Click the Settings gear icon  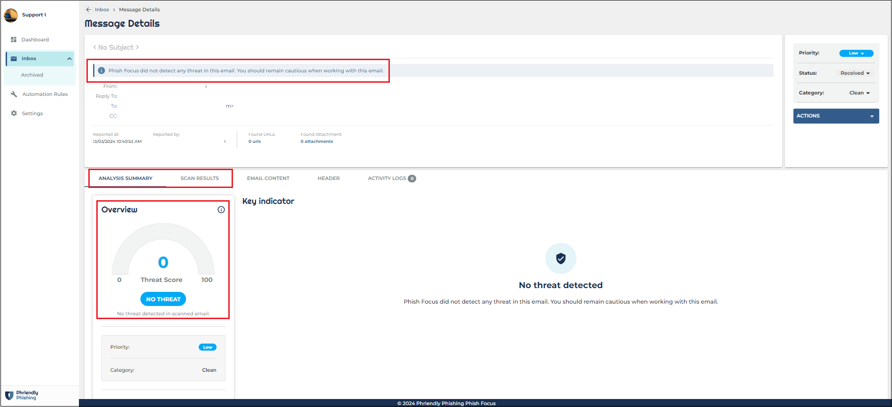pyautogui.click(x=14, y=113)
